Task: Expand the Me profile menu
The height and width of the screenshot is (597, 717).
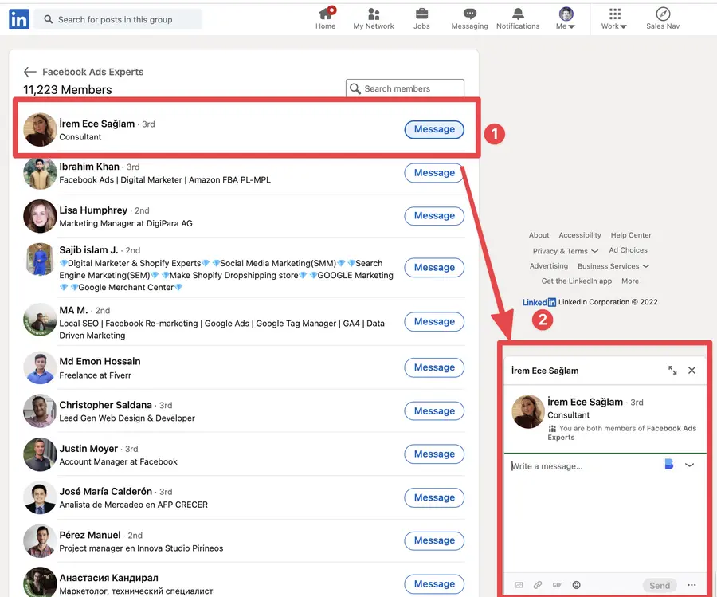Action: [565, 18]
